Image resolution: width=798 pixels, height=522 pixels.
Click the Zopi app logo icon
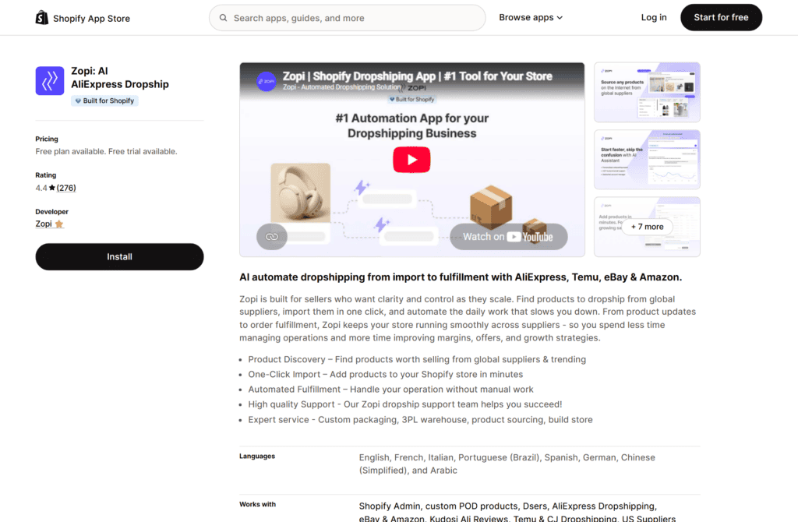click(x=49, y=80)
